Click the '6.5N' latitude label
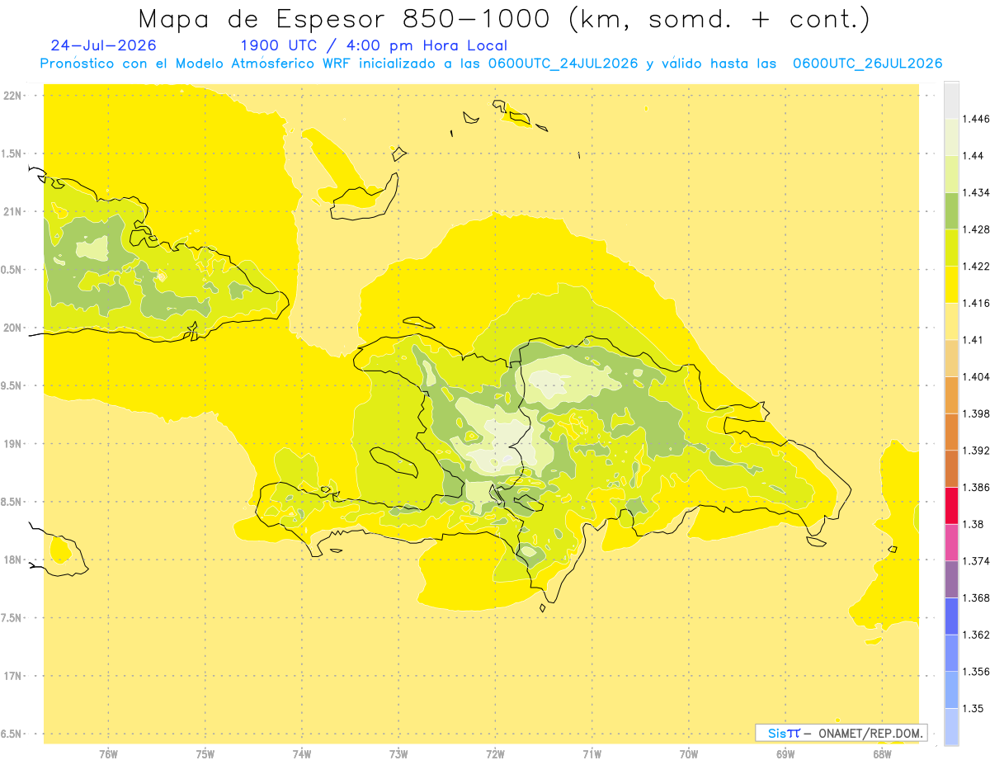Screen dimensions: 990x765 click(x=12, y=734)
